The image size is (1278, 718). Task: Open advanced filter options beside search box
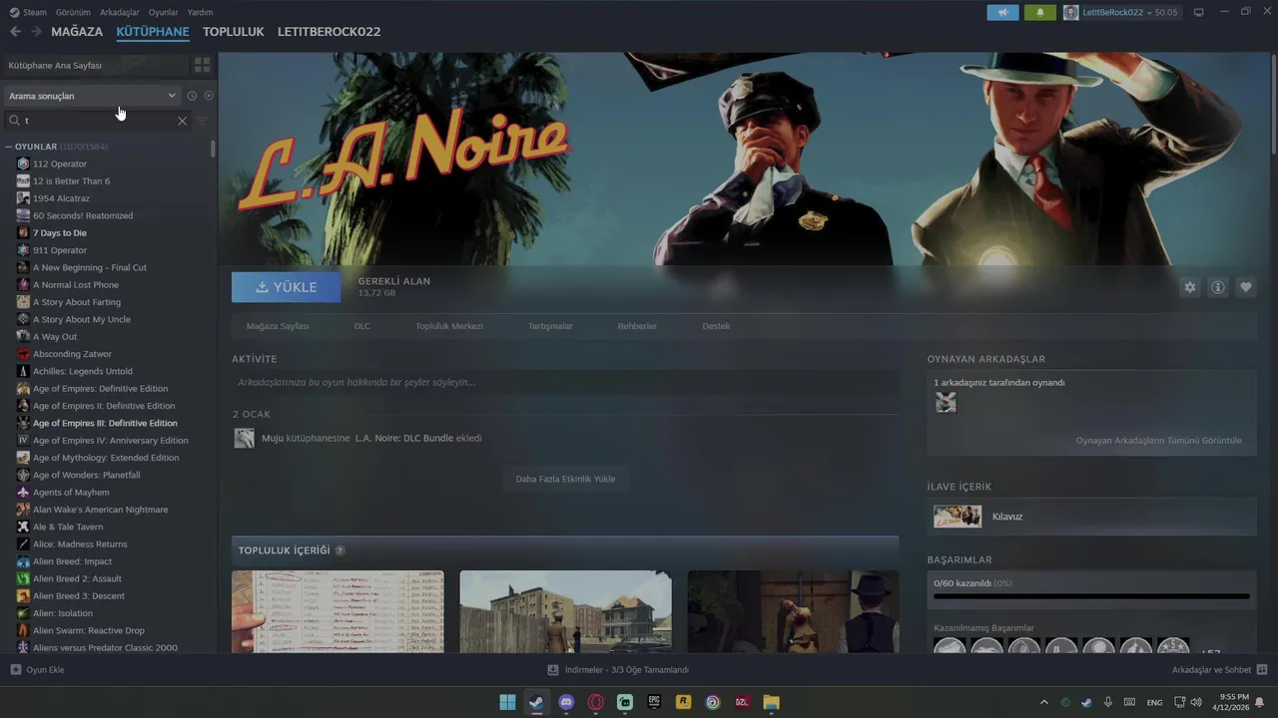click(203, 121)
